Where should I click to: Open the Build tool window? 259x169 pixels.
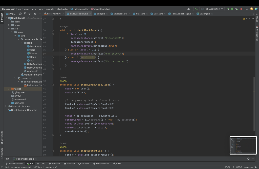[117, 163]
